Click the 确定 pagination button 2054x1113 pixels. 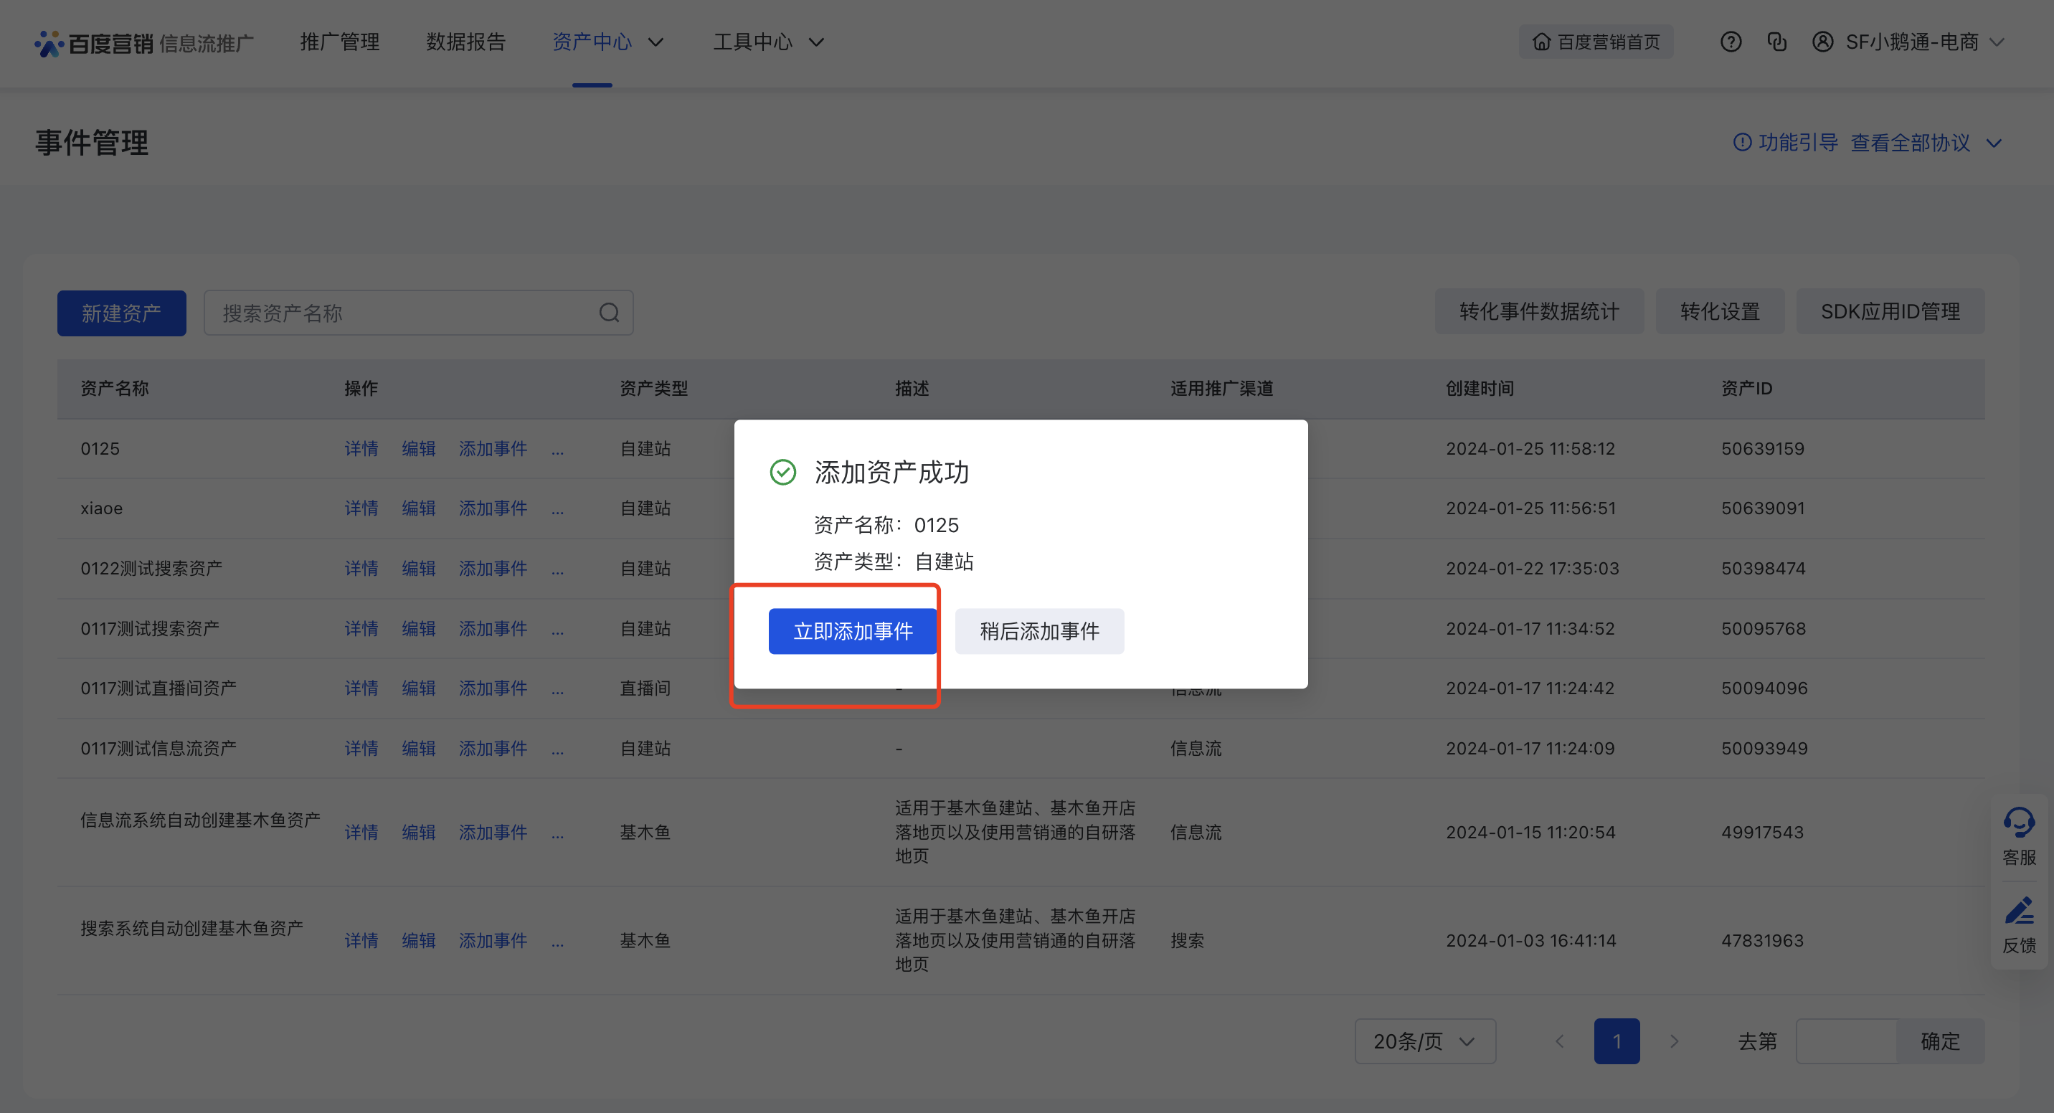1940,1041
